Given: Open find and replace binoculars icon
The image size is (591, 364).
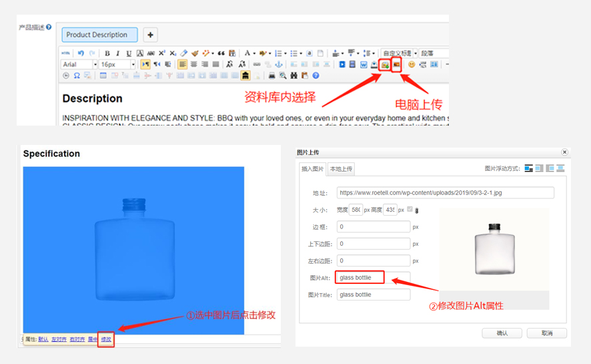Looking at the screenshot, I should 294,76.
